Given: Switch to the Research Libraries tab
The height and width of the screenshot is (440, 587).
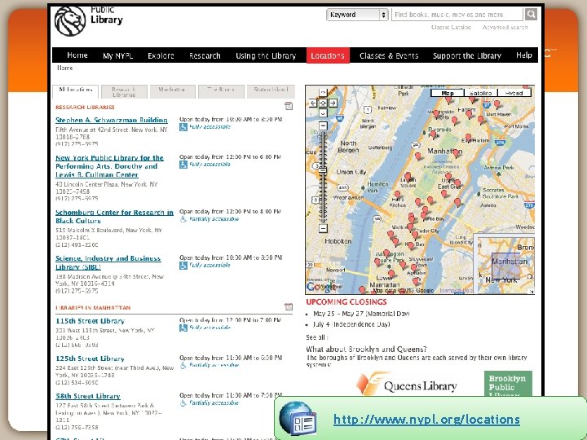Looking at the screenshot, I should (124, 91).
